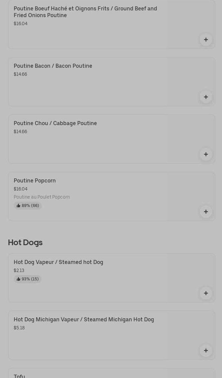
Task: Open Poutine Chou / Cabbage Poutine details
Action: [x=55, y=123]
